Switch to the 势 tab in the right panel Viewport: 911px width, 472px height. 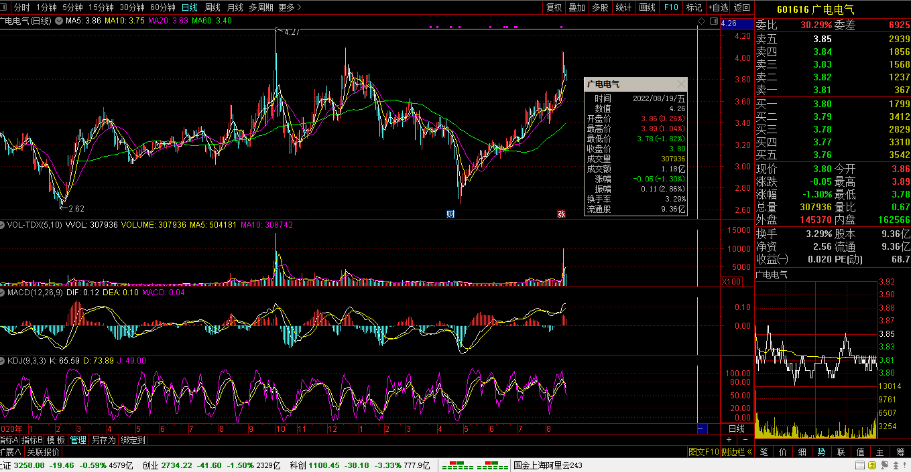pyautogui.click(x=821, y=452)
